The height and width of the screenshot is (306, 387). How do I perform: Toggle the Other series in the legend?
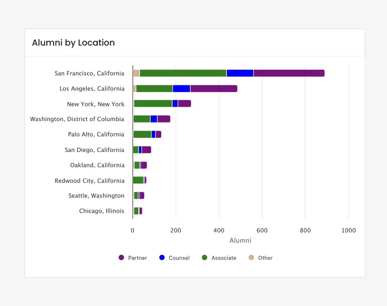pos(261,258)
